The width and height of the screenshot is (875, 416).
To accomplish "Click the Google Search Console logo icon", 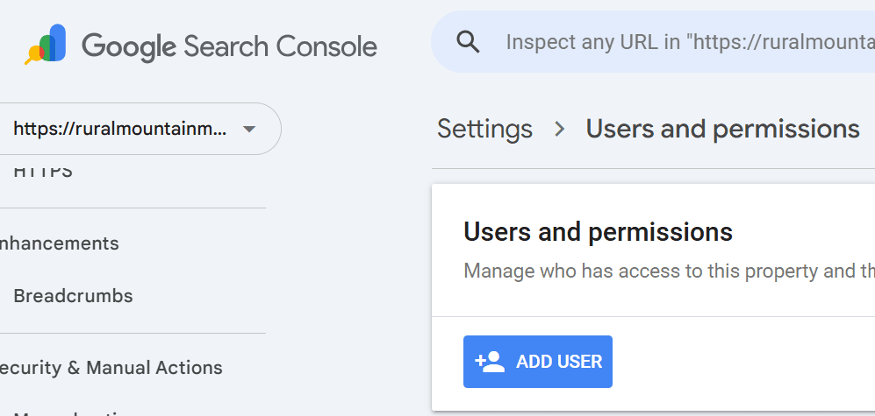I will (46, 45).
